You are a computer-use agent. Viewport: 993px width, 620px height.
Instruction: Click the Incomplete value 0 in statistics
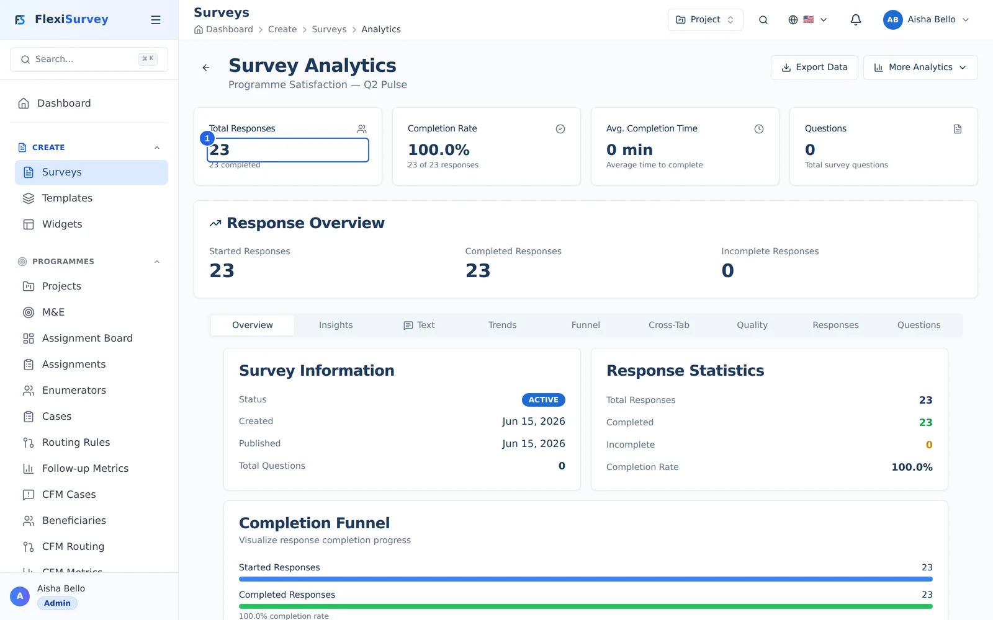928,445
